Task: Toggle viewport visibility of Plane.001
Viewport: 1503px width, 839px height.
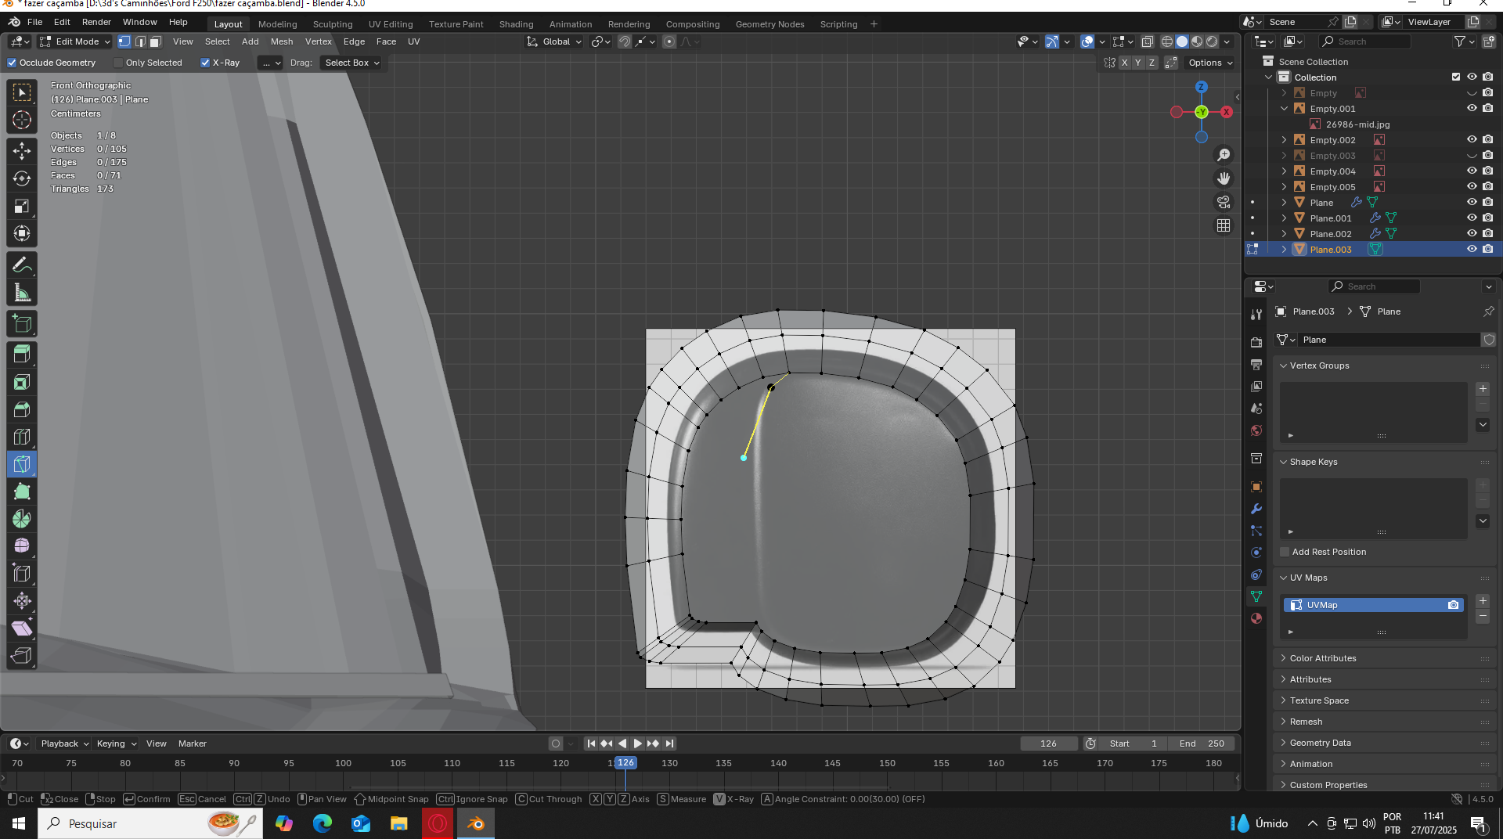Action: (1472, 218)
